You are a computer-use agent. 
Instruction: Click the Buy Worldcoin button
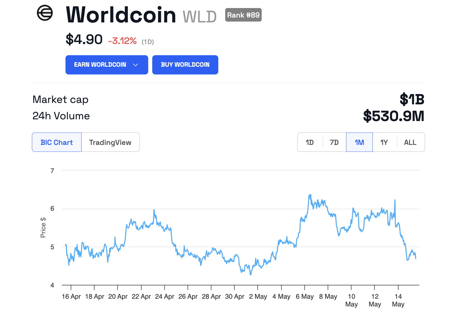[185, 65]
